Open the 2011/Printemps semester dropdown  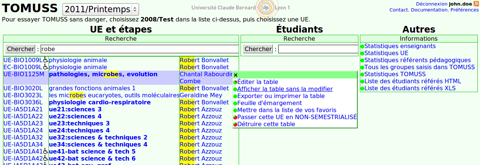tap(101, 9)
